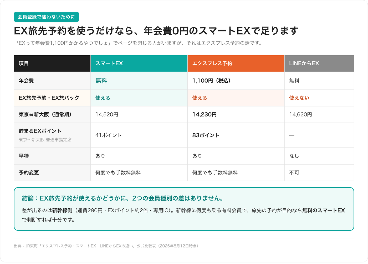Click the なし cell
The image size is (368, 264).
point(319,156)
